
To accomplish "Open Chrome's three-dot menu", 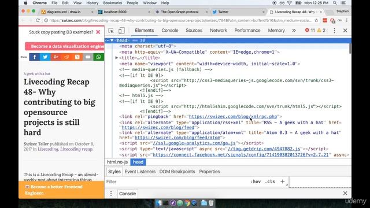I will [347, 21].
